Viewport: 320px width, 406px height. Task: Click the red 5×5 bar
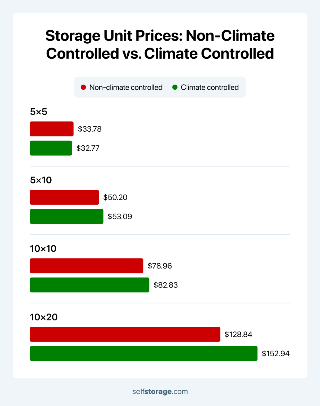(52, 129)
